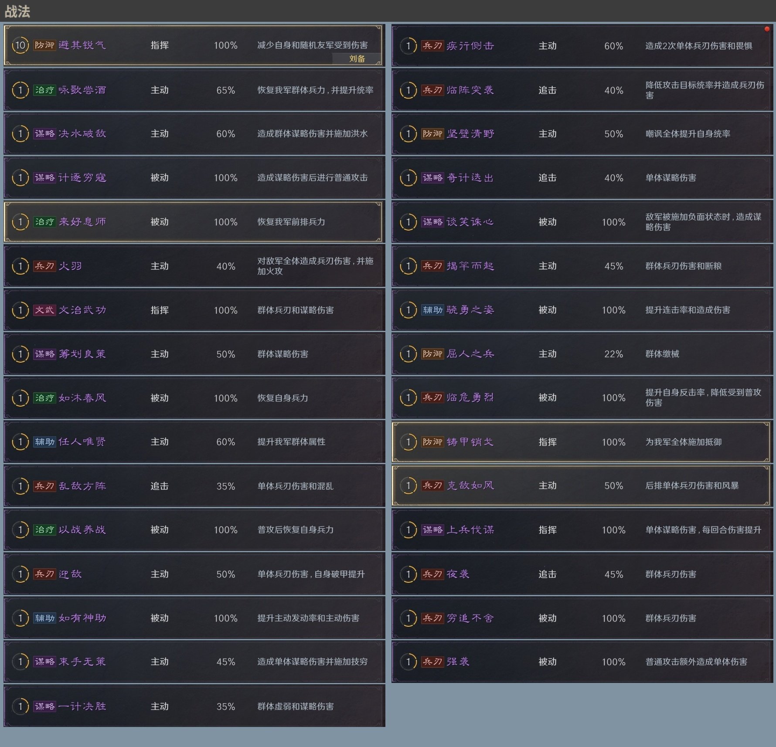
Task: Click the 辅助 tag icon beside 任人唯贤
Action: click(45, 442)
